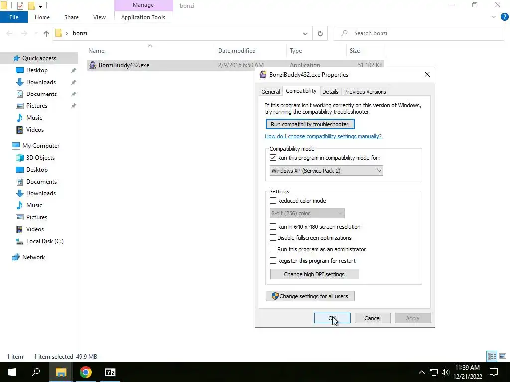Click the properties quick access toolbar icon
Image resolution: width=510 pixels, height=382 pixels.
[x=20, y=6]
